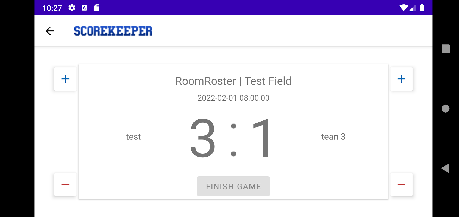Tap the game date 2022-02-01 text
Image resolution: width=459 pixels, height=217 pixels.
233,98
